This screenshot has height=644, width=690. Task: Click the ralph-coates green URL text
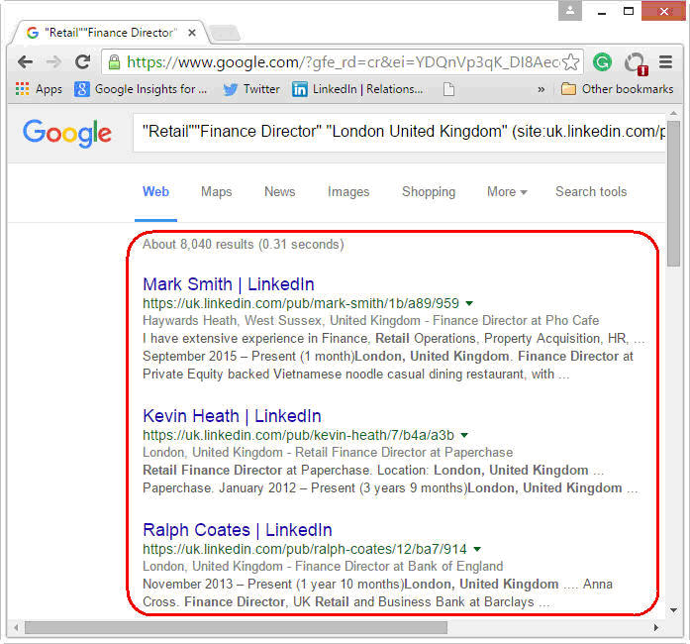(305, 549)
